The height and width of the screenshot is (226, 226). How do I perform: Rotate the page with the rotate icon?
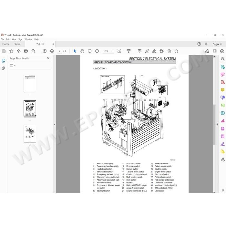pyautogui.click(x=176, y=51)
